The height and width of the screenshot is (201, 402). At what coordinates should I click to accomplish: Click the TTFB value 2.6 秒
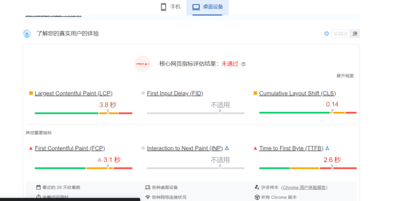pos(332,160)
